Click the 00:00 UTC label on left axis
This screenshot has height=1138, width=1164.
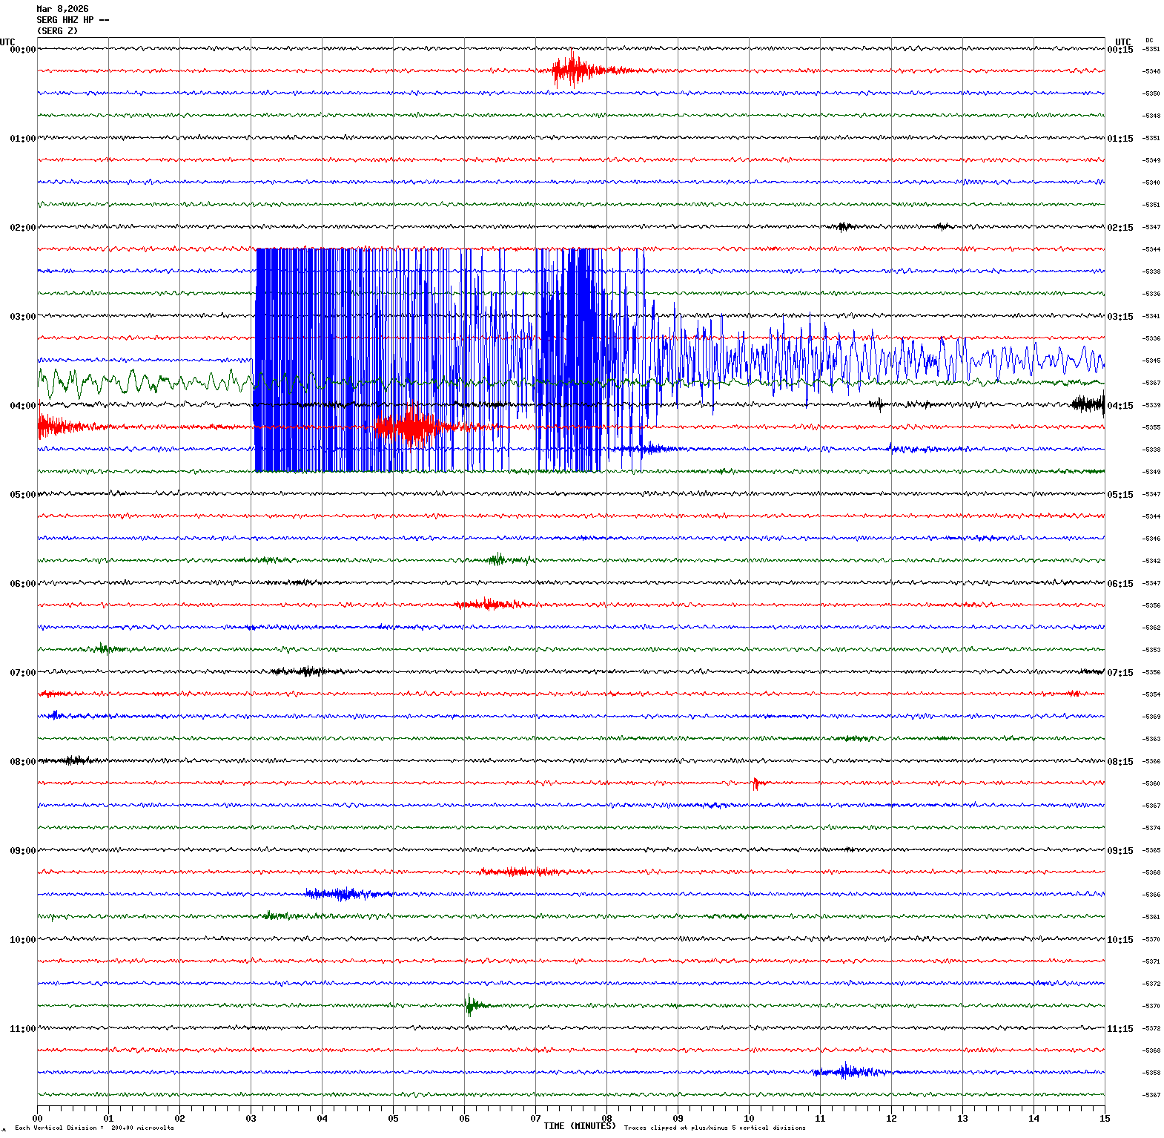pyautogui.click(x=22, y=50)
